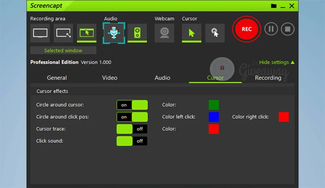Viewport: 325px width, 188px height.
Task: Open the General settings tab
Action: point(57,78)
